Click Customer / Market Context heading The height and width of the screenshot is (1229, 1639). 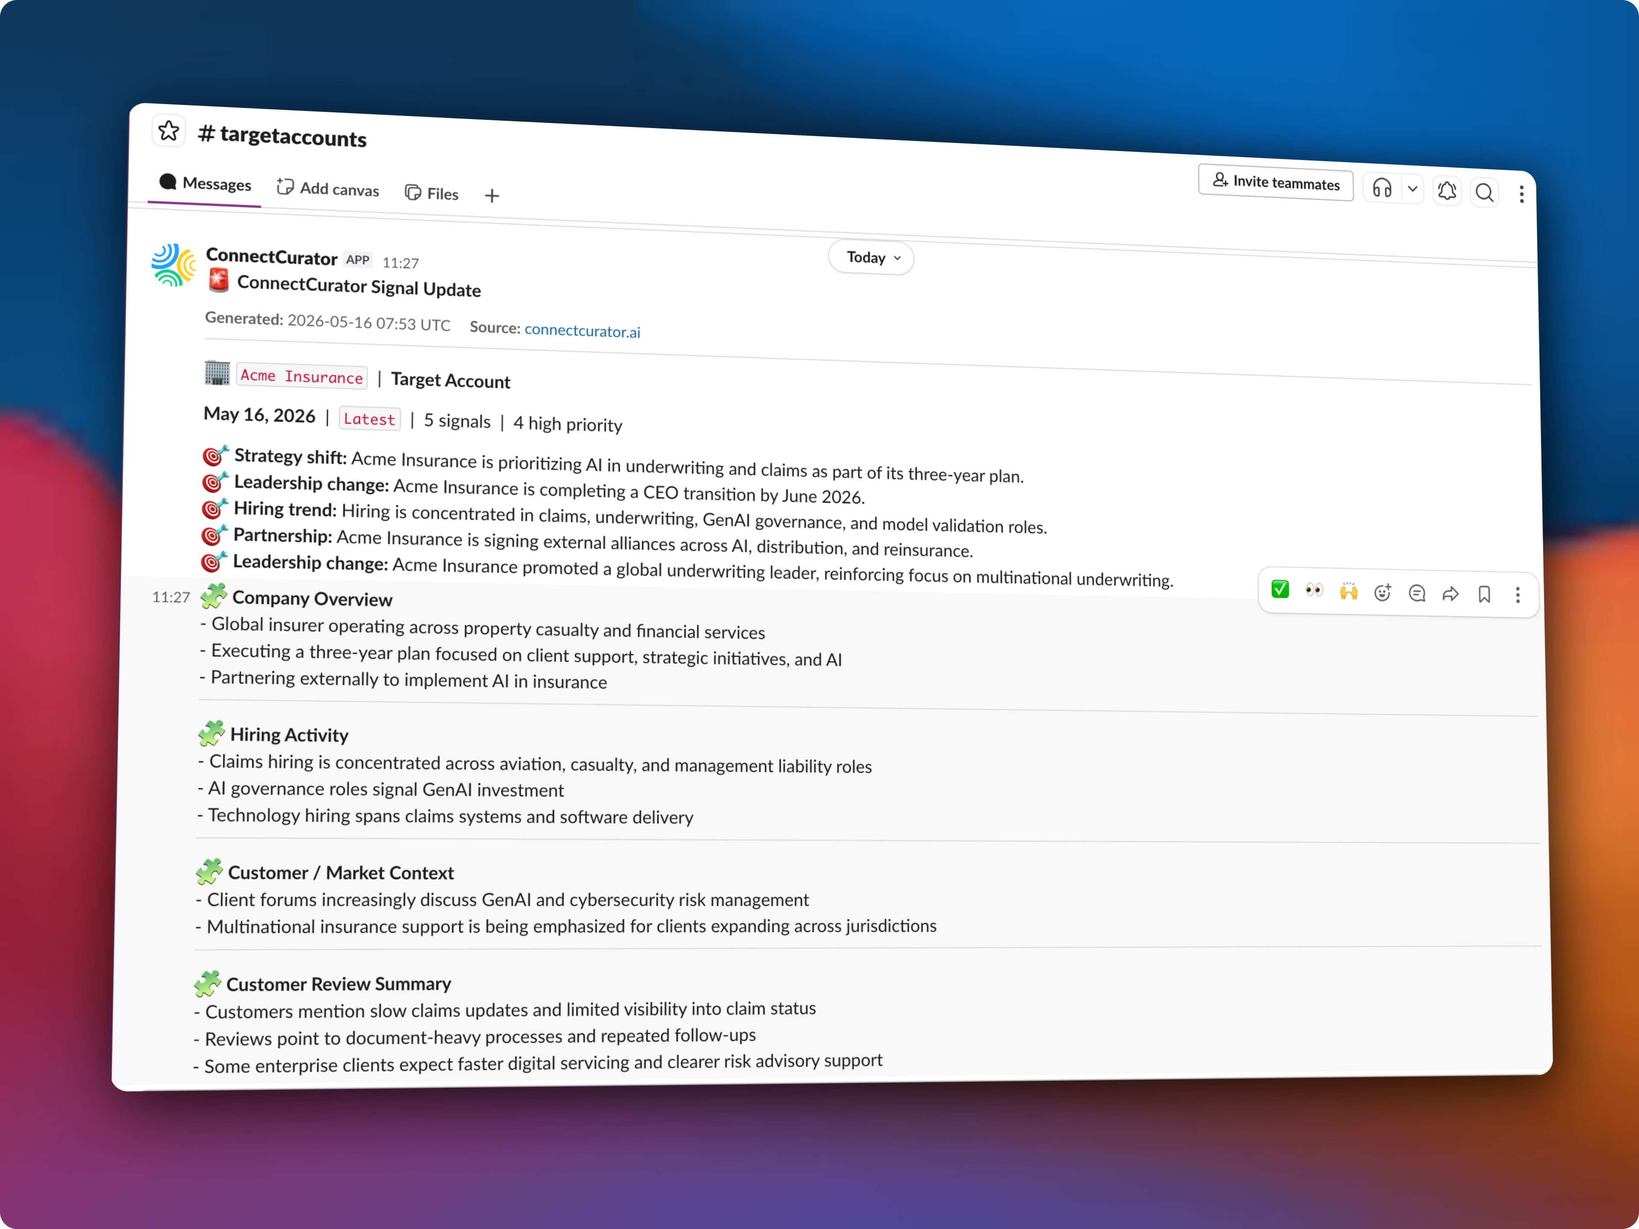click(341, 873)
